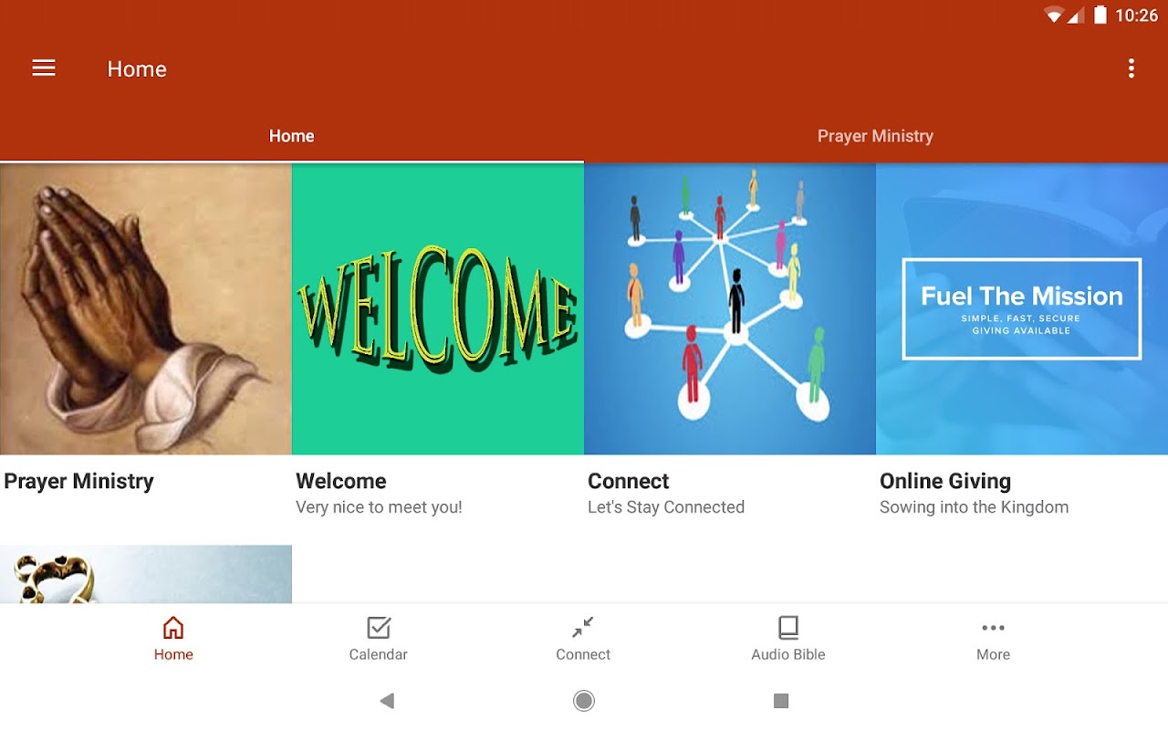Open the Connect network people image
Image resolution: width=1168 pixels, height=730 pixels.
730,309
